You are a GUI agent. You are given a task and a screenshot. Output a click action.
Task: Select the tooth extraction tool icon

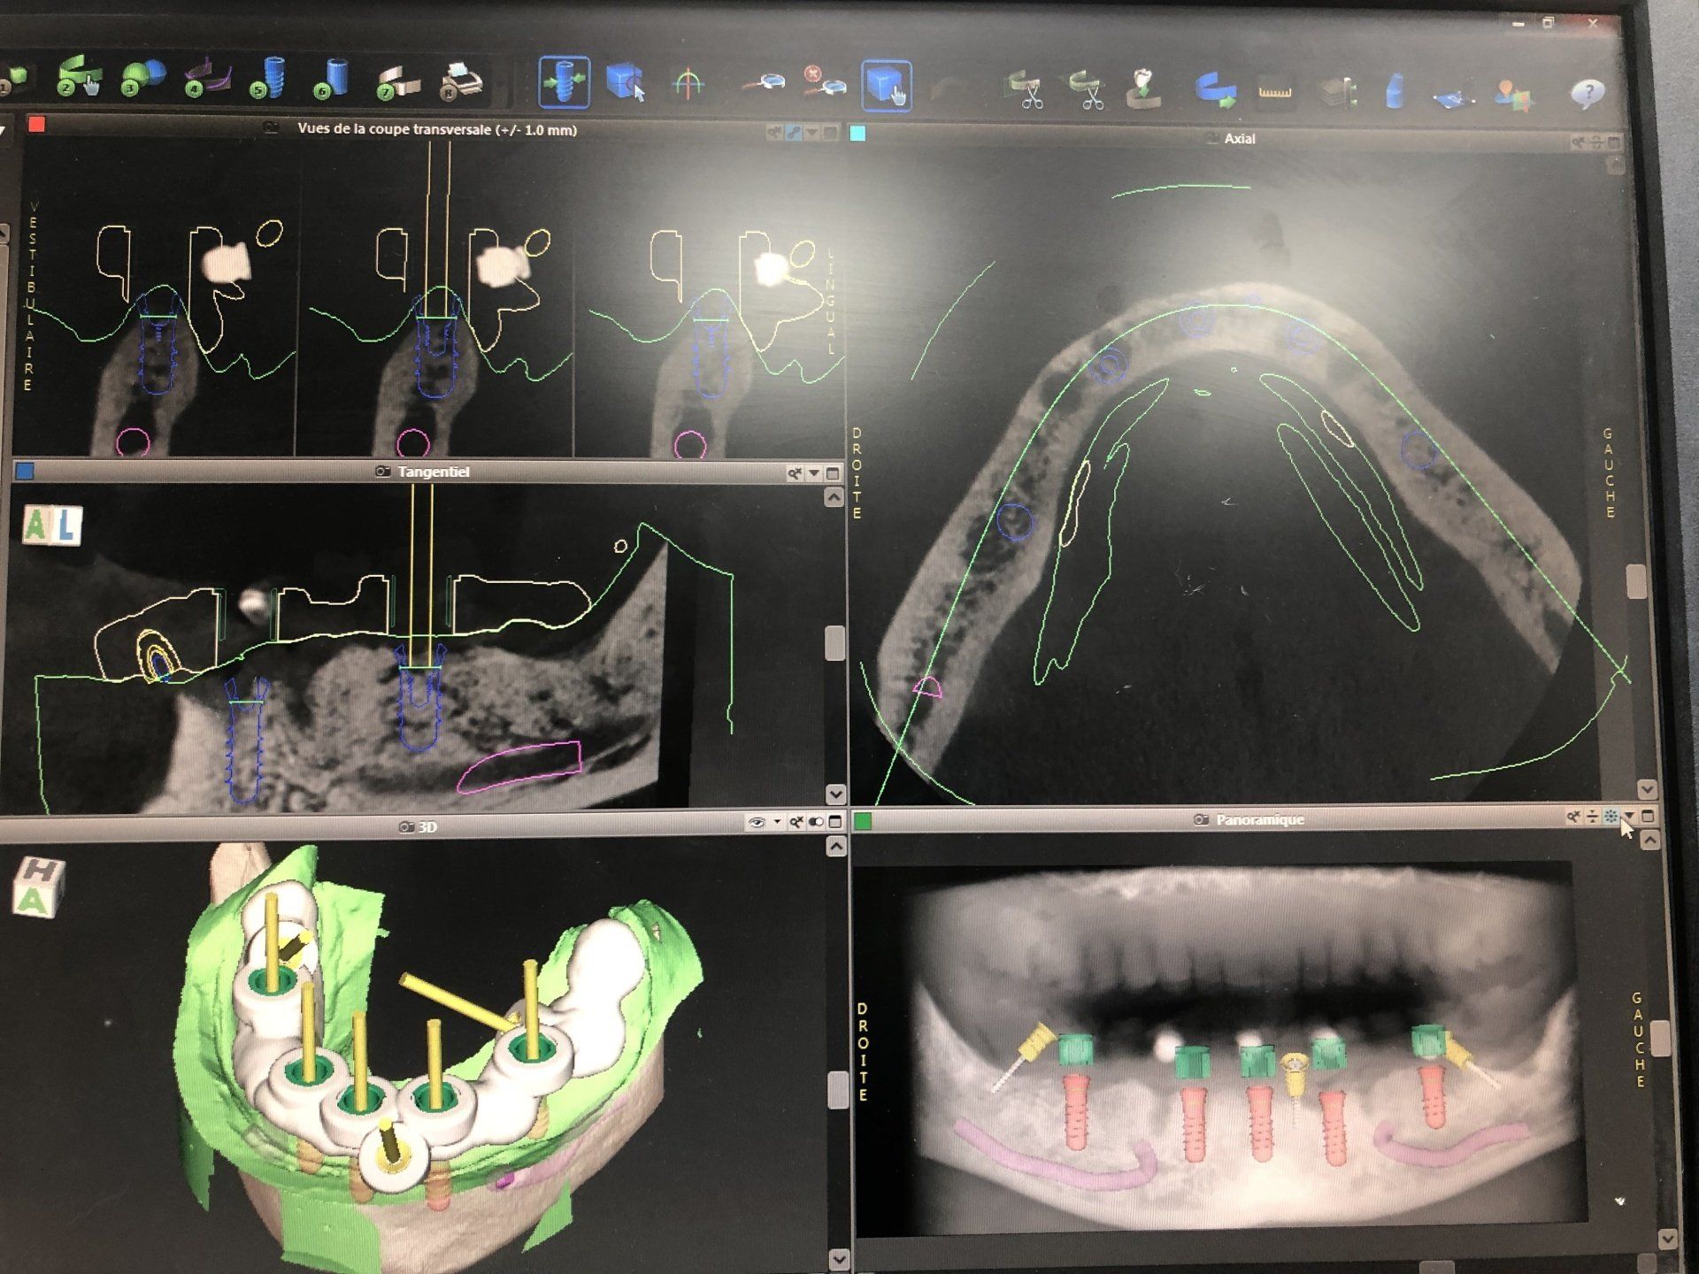[1142, 88]
